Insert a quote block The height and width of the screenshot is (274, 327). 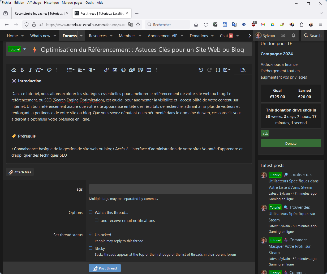click(x=140, y=70)
